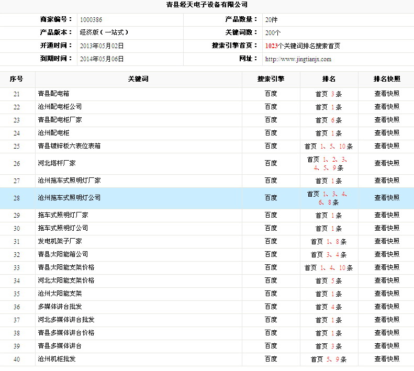The height and width of the screenshot is (371, 414).
Task: Click 查看快照 for row 30 拖车式照明灯公司
Action: (x=387, y=228)
